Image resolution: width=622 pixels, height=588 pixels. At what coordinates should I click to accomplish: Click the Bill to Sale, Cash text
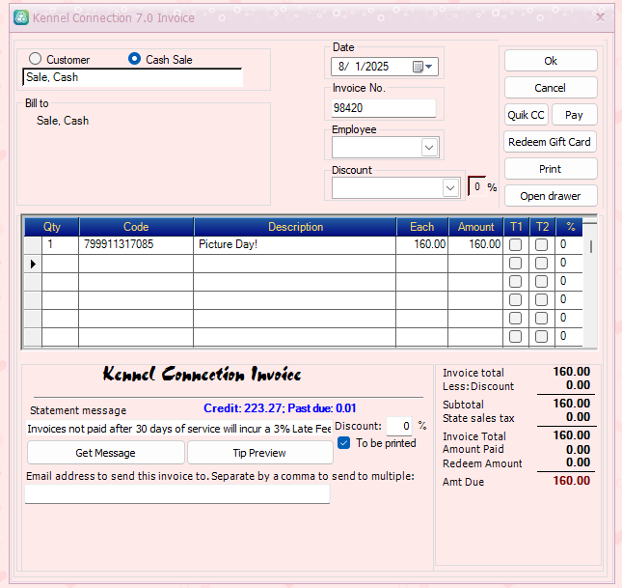[x=63, y=121]
